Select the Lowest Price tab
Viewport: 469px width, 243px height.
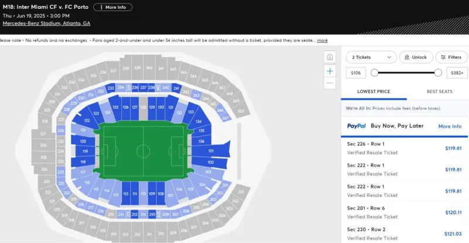click(373, 92)
